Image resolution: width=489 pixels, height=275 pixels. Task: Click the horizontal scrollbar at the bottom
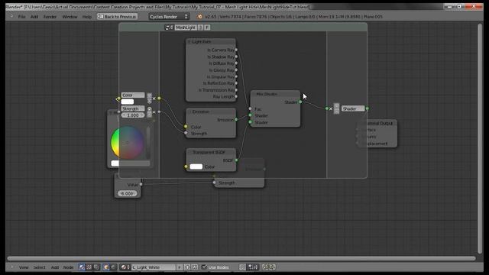[x=241, y=258]
